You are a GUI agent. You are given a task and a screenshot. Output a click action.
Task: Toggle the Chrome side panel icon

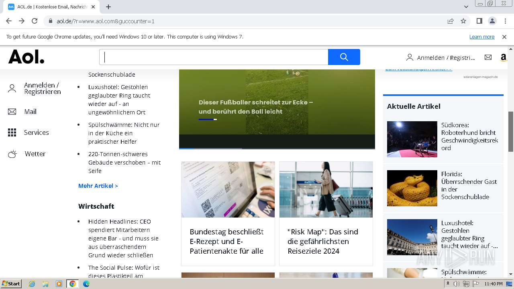(x=479, y=21)
